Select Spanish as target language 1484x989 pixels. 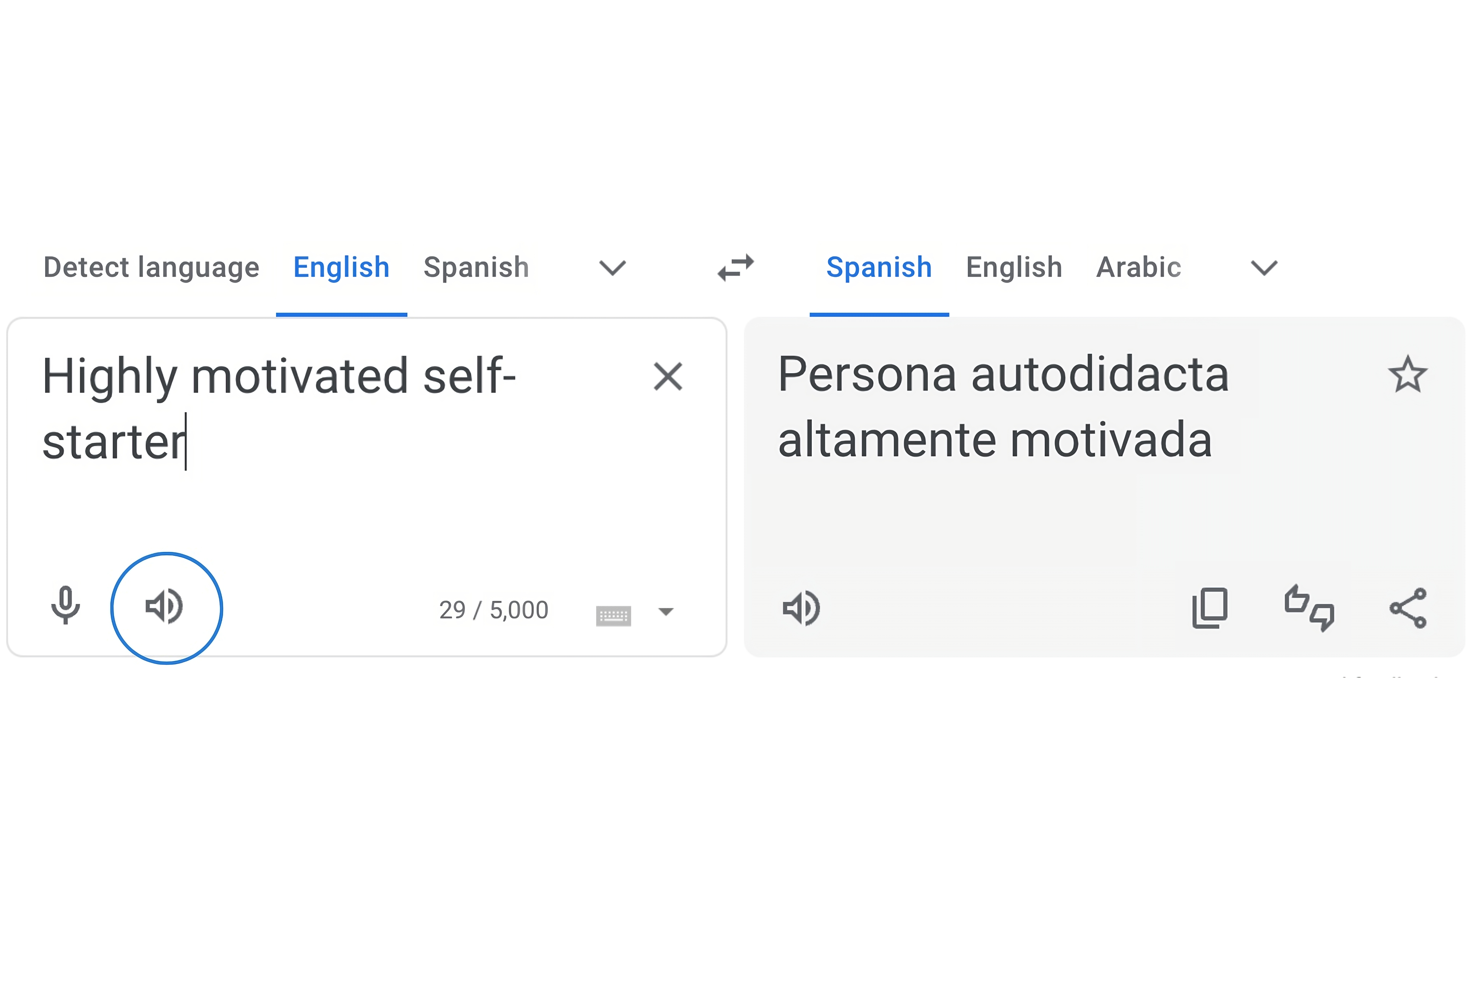[879, 267]
